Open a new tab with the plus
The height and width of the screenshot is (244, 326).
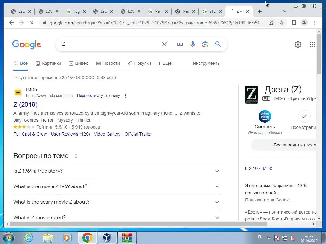[x=260, y=11]
